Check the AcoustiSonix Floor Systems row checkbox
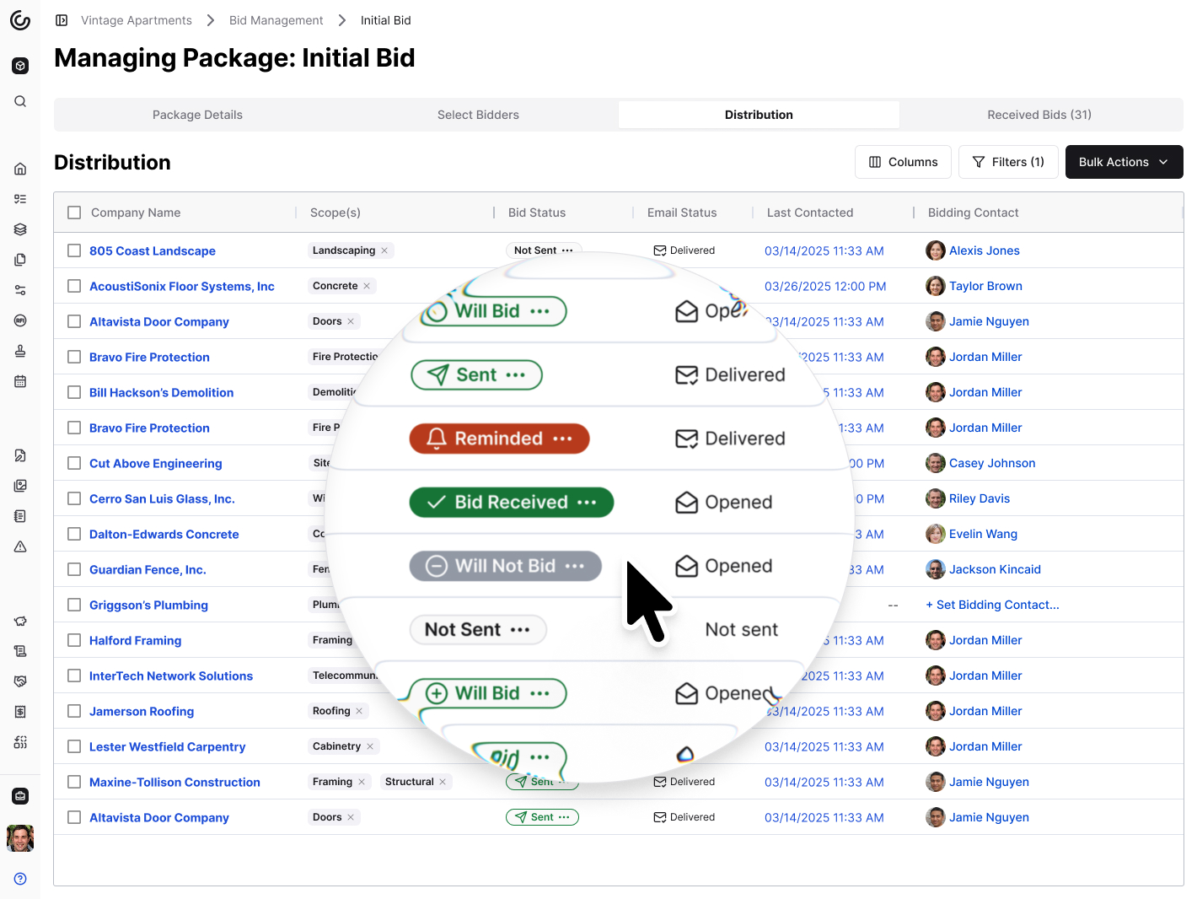Image resolution: width=1197 pixels, height=899 pixels. [74, 286]
